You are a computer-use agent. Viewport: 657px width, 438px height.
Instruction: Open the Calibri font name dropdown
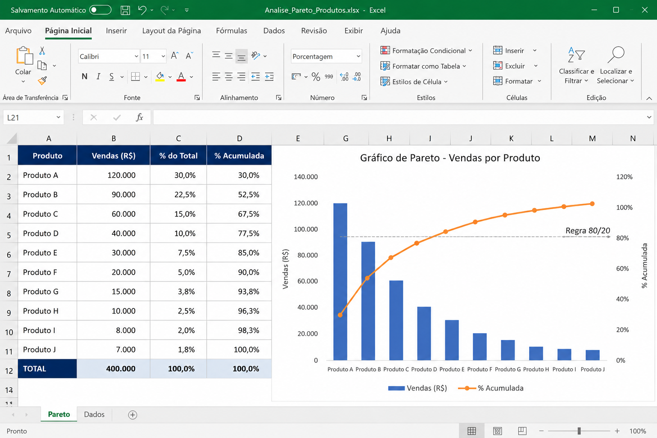(x=136, y=56)
